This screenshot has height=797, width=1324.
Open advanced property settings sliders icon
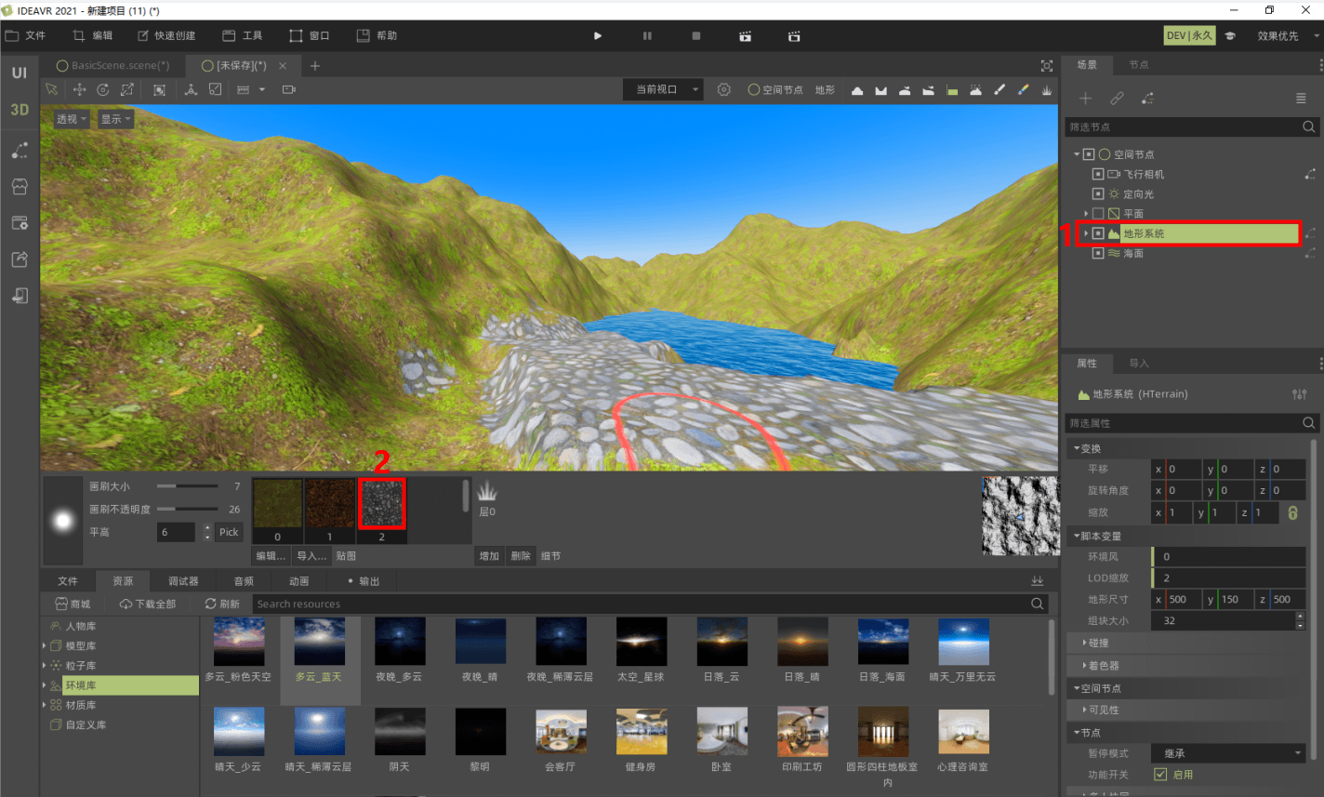click(1299, 394)
